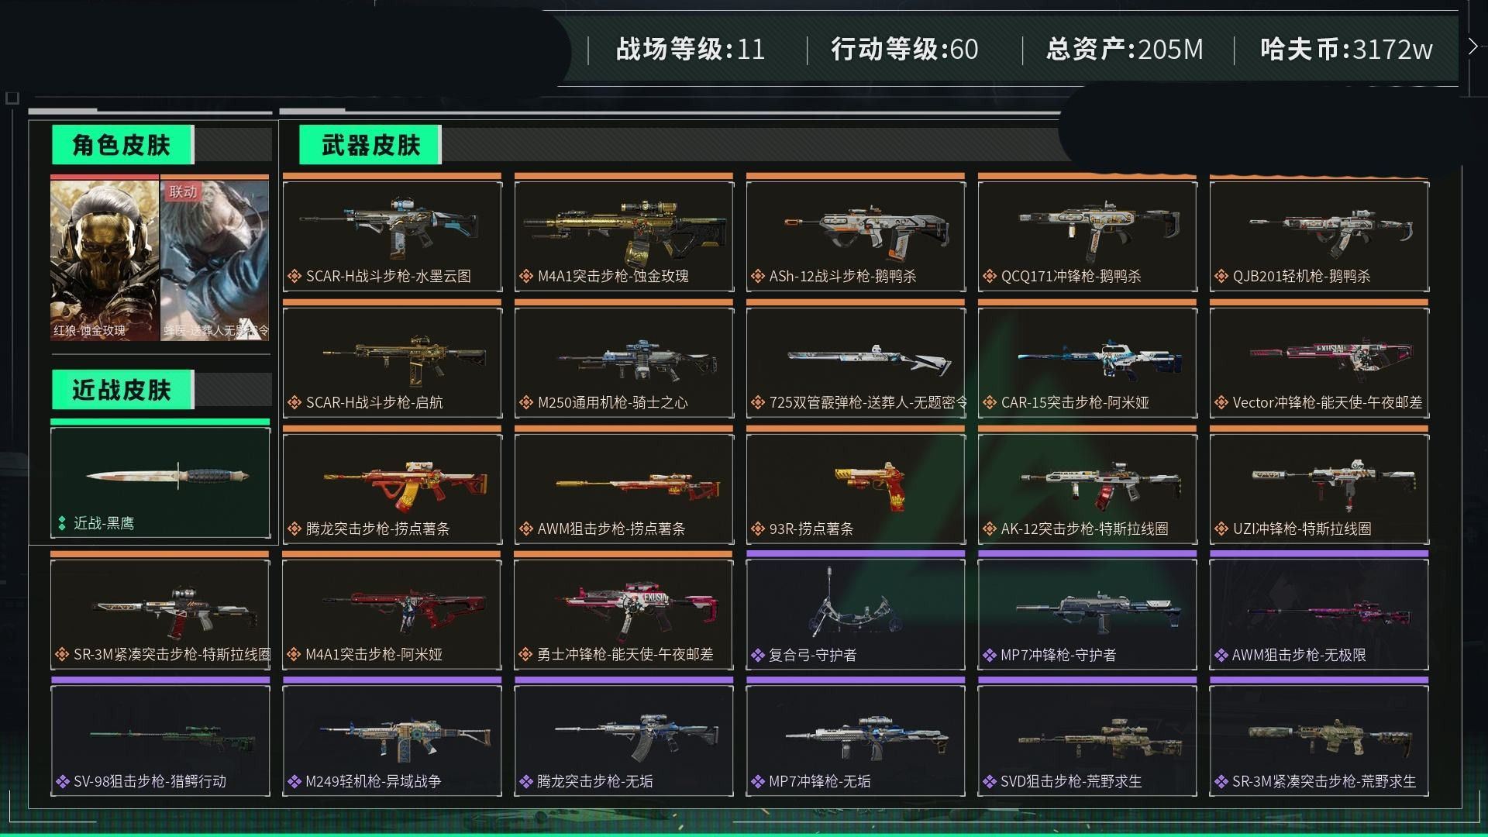The height and width of the screenshot is (837, 1488).
Task: Expand the stats bar right arrow
Action: [x=1472, y=46]
